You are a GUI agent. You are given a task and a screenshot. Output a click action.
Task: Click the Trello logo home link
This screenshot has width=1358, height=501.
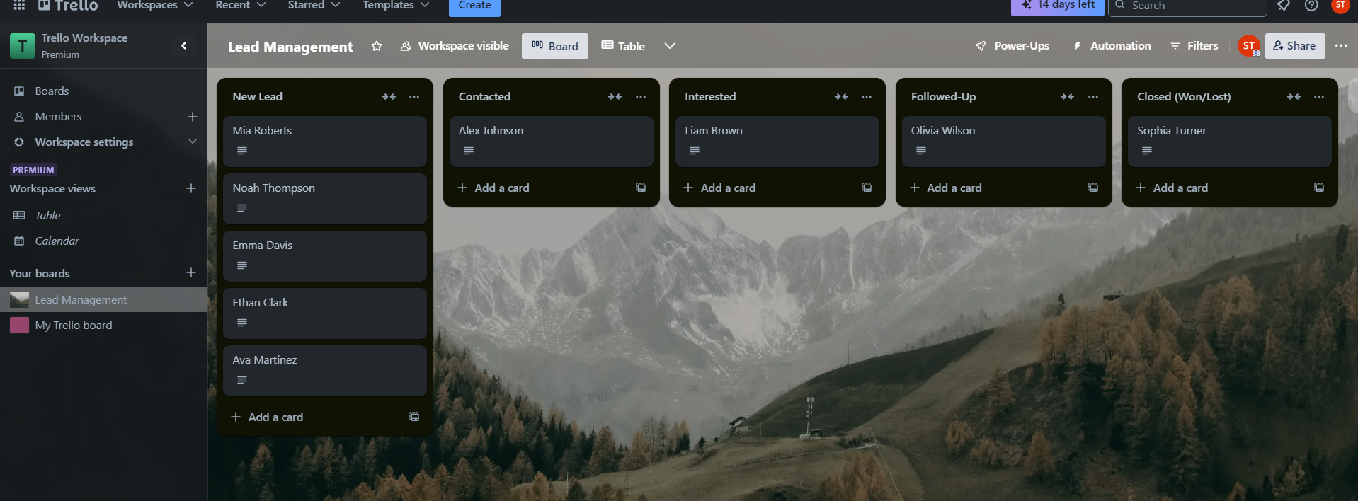(67, 5)
